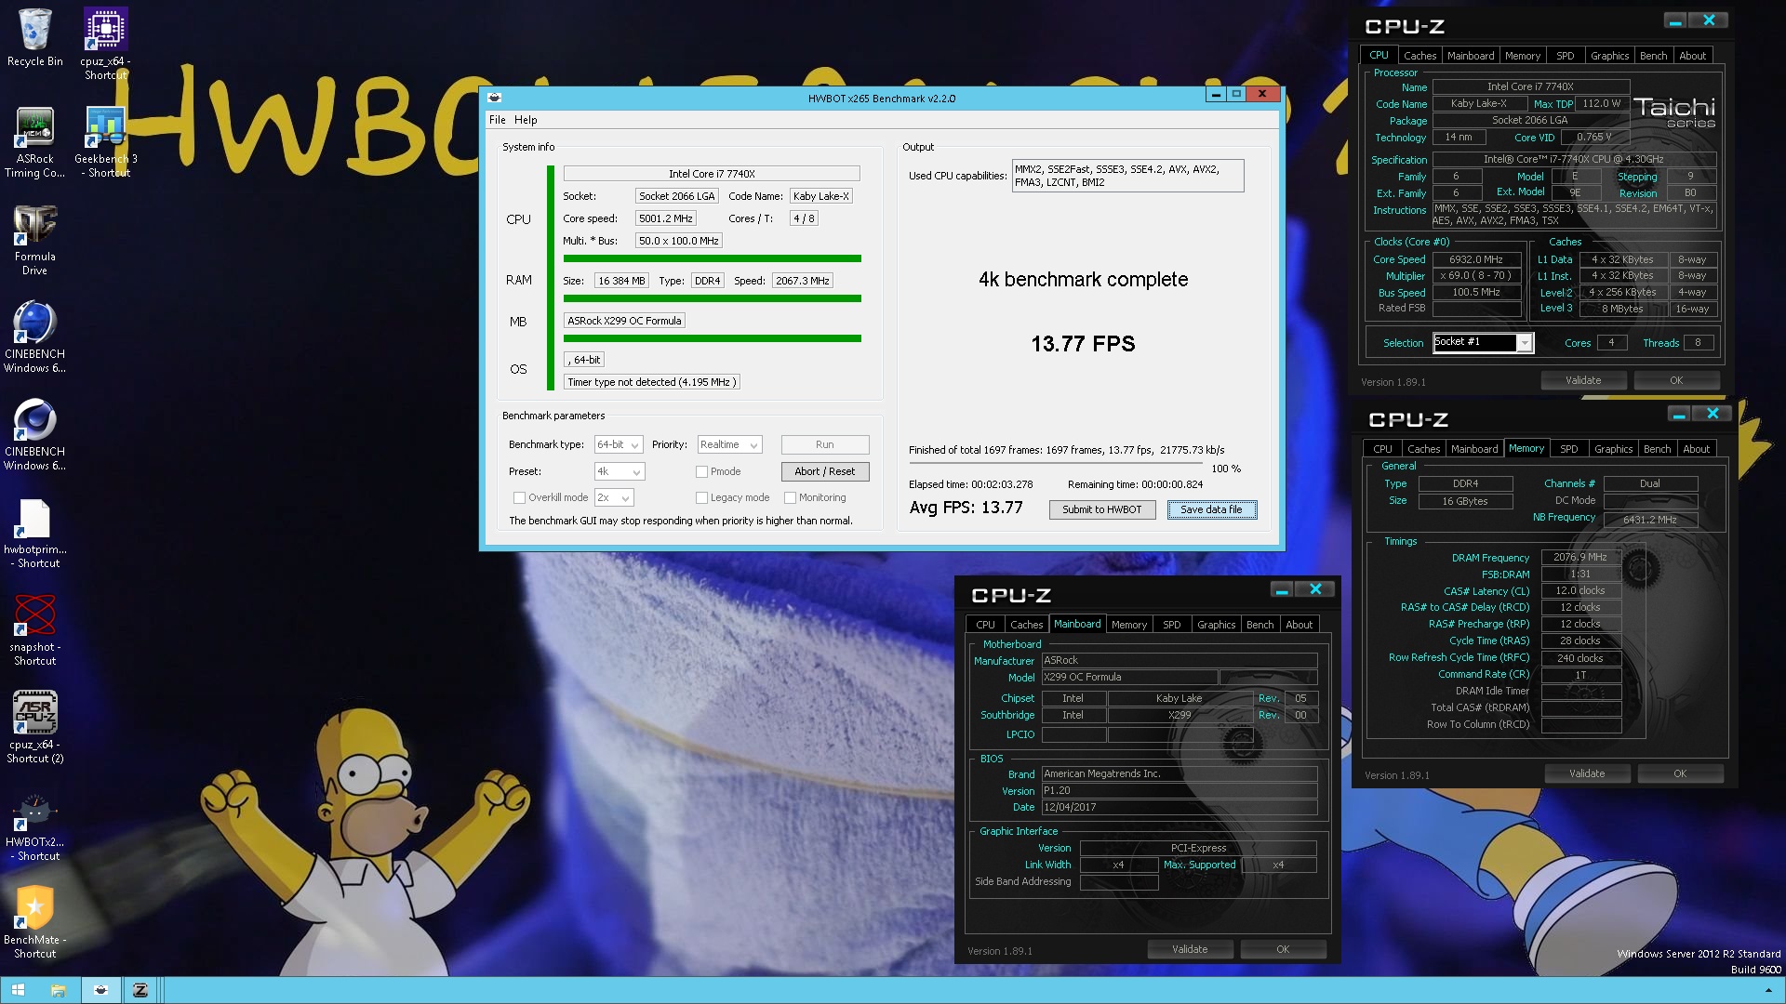
Task: Toggle the Monitoring checkbox
Action: 791,498
